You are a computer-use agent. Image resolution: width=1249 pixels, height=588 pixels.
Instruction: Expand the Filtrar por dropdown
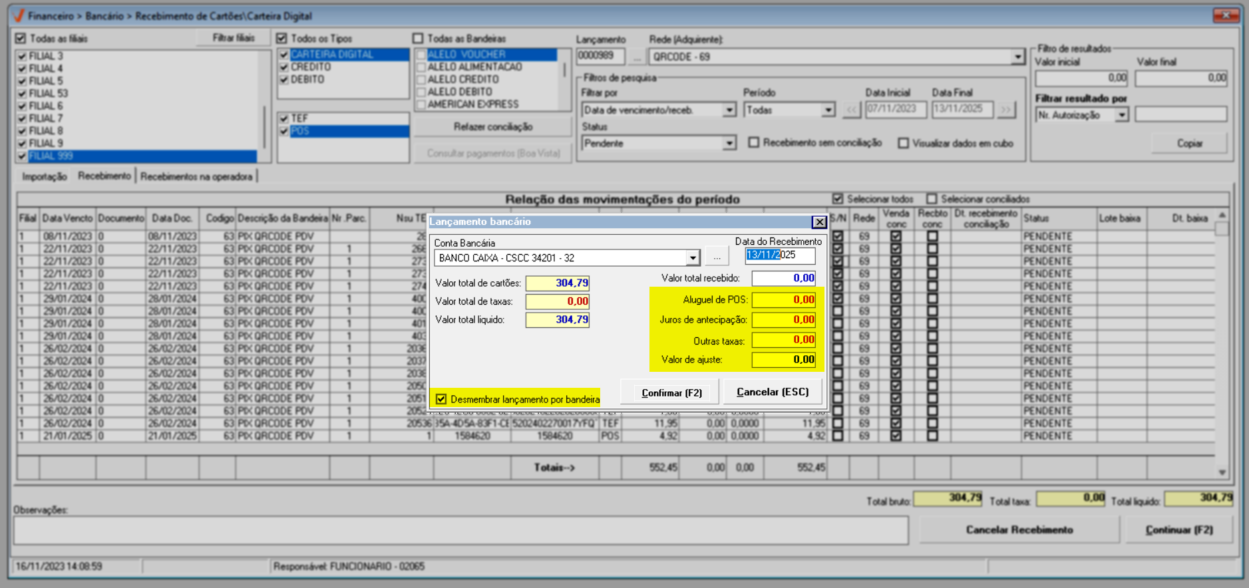pyautogui.click(x=729, y=110)
